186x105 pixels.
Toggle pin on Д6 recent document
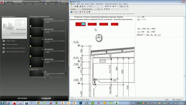tap(42, 72)
